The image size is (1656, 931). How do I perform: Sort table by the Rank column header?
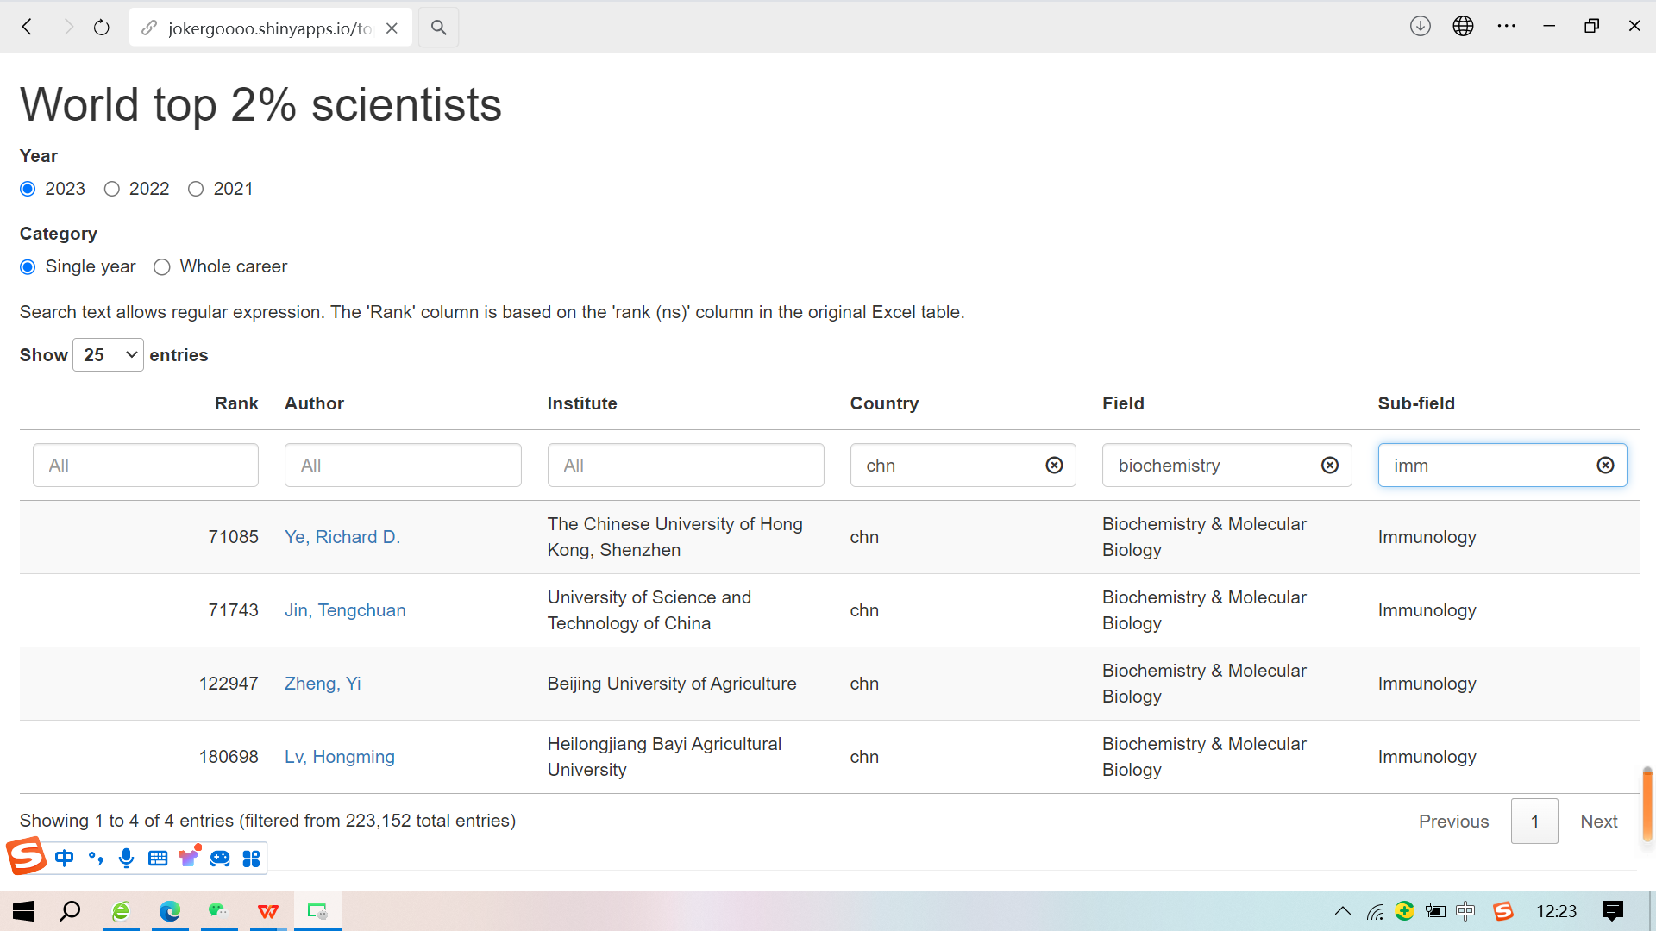point(236,403)
